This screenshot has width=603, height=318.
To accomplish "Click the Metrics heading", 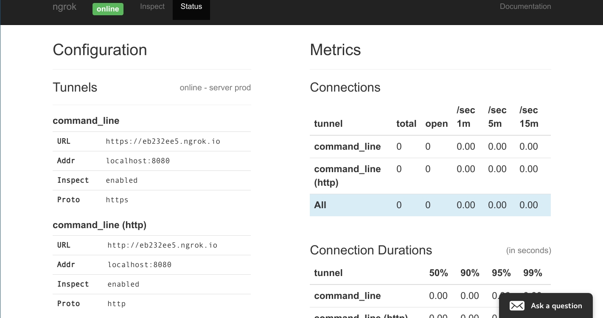I will coord(335,50).
